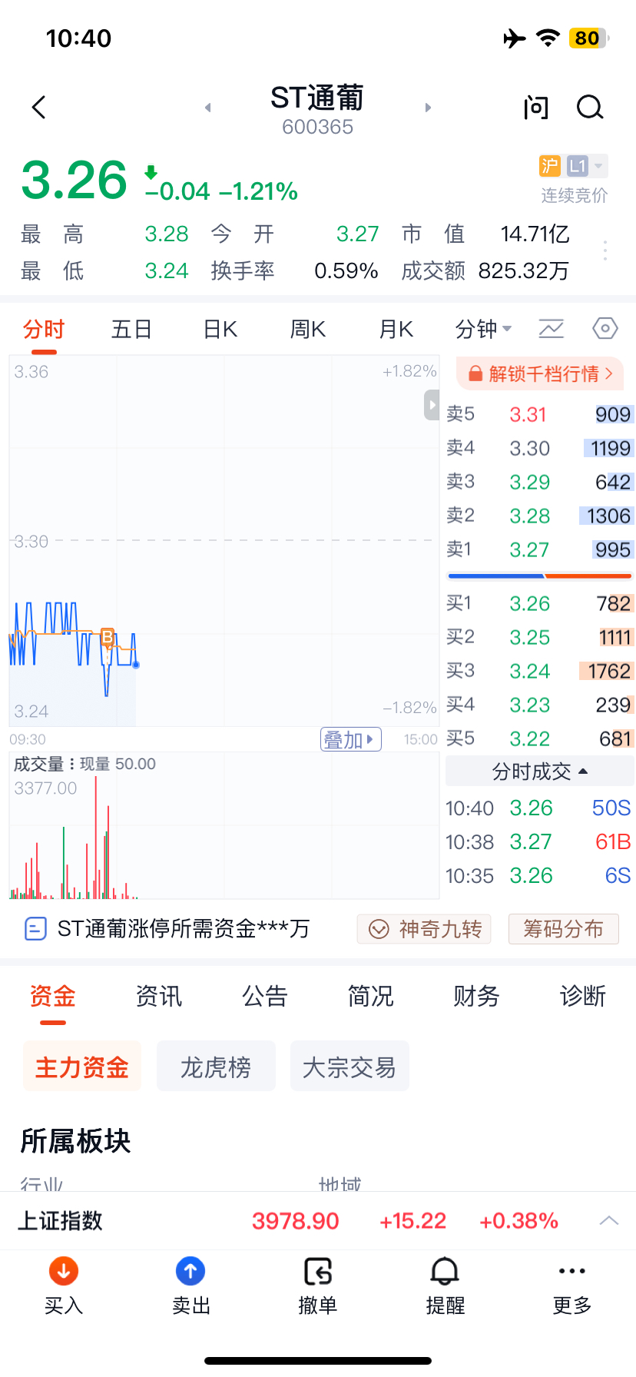The height and width of the screenshot is (1377, 636).
Task: Select 卖5 row at 3.31
Action: point(540,414)
